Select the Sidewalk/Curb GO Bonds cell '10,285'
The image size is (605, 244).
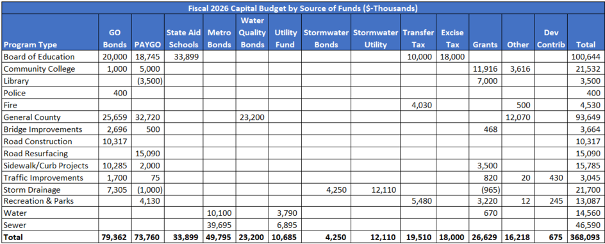tap(115, 166)
